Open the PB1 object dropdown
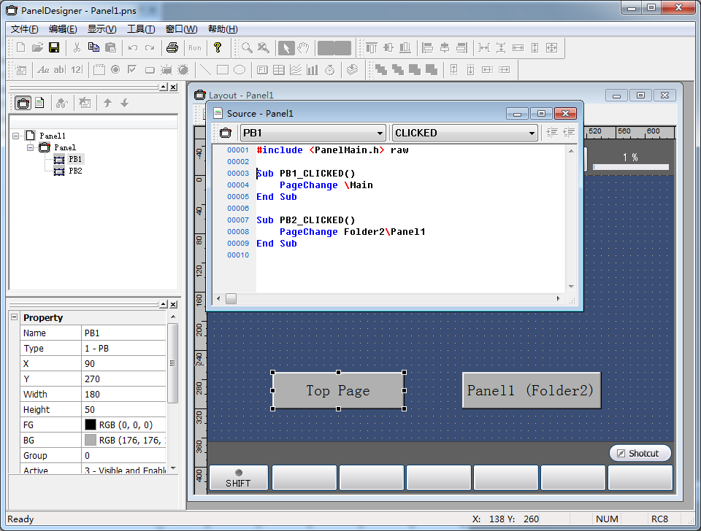Image resolution: width=701 pixels, height=531 pixels. pos(379,133)
